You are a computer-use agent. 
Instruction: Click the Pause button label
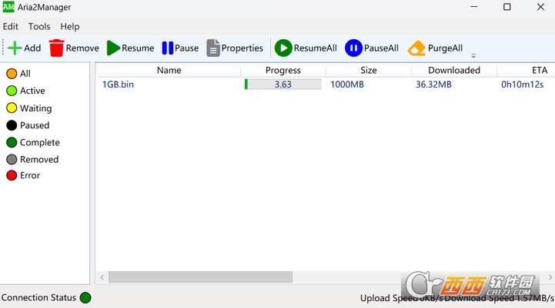[186, 48]
